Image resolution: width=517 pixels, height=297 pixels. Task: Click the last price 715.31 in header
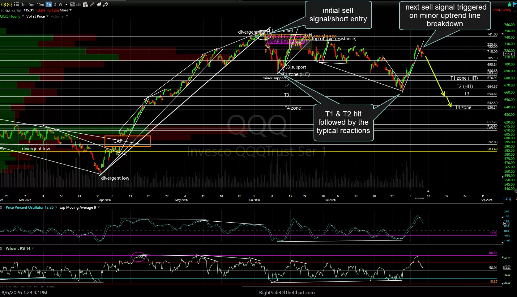click(28, 10)
